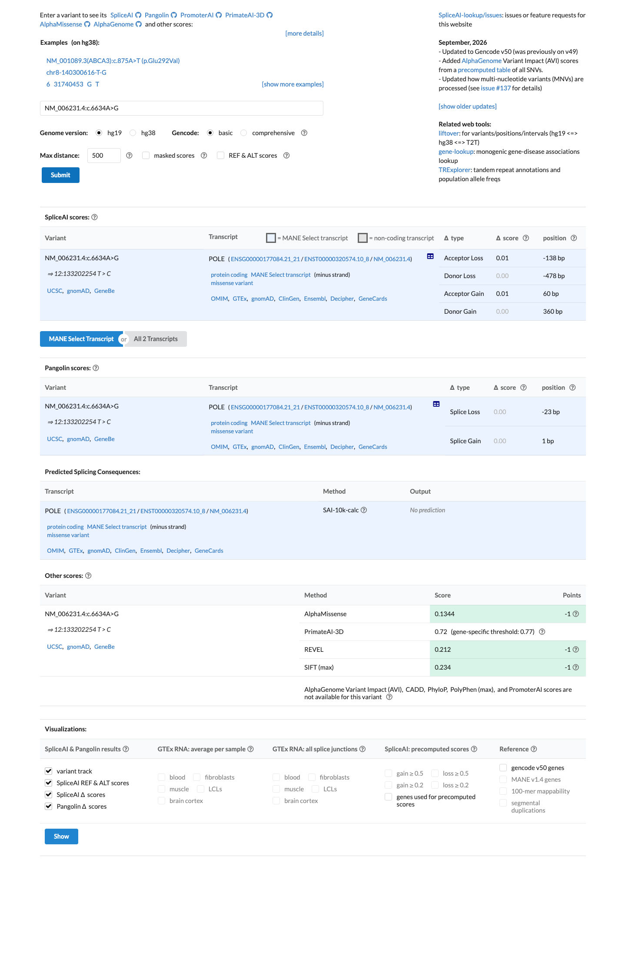Viewport: 632px width, 956px height.
Task: Submit the variant query
Action: pos(60,175)
